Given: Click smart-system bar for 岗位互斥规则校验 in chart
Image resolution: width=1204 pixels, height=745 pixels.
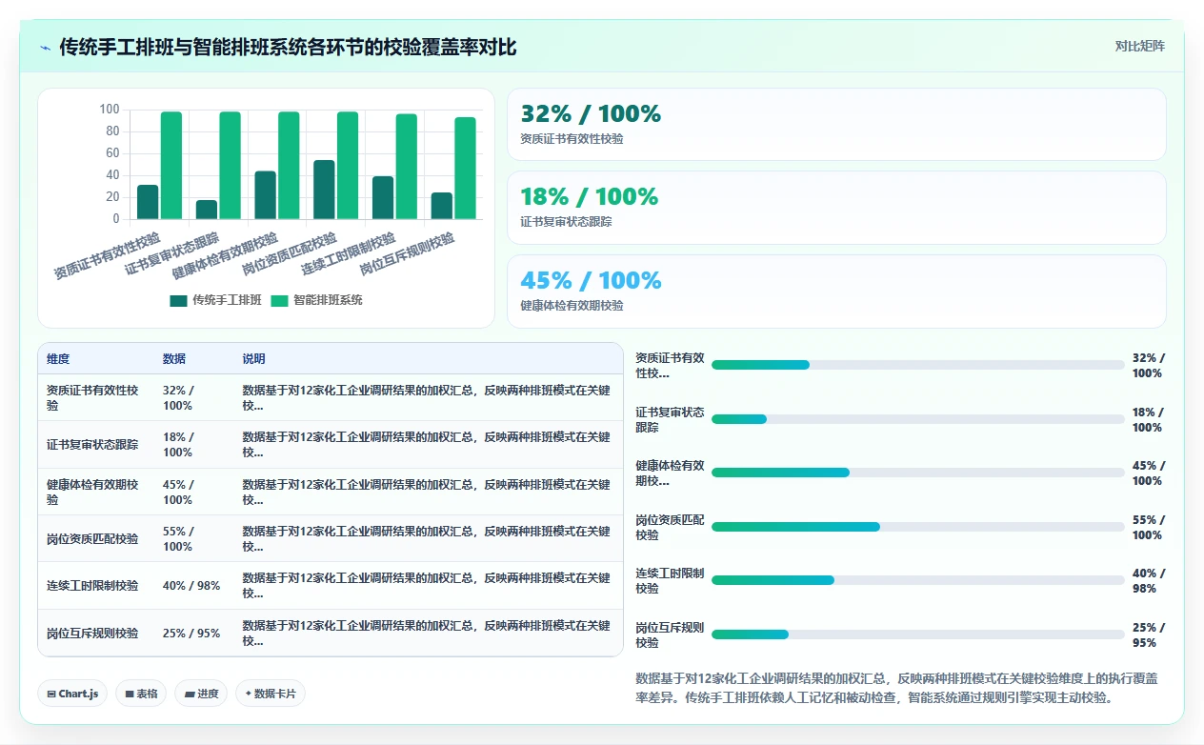Looking at the screenshot, I should pos(465,169).
